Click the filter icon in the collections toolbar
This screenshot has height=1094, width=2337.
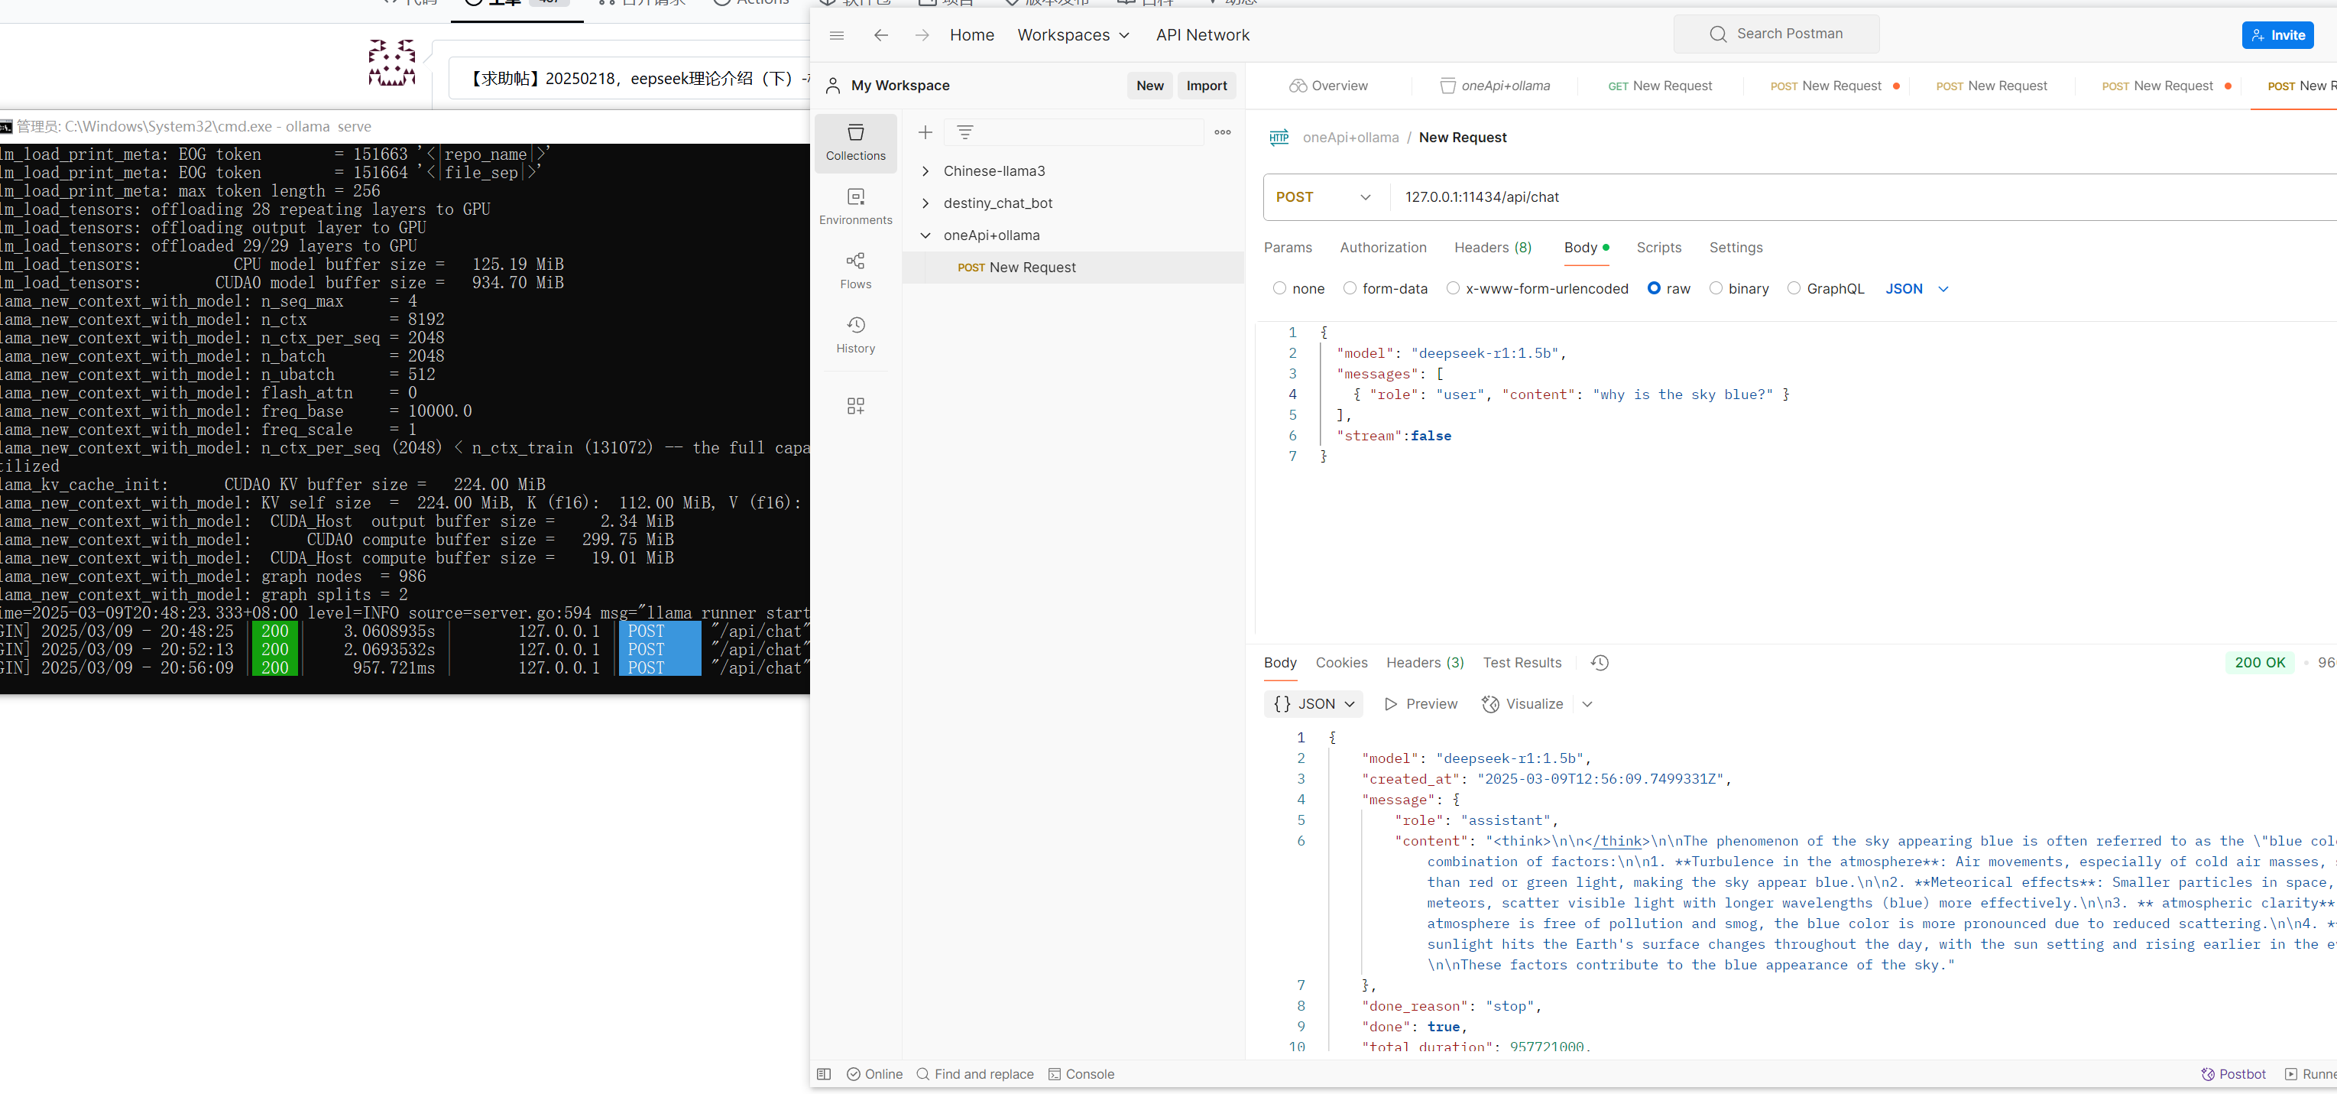(x=964, y=132)
